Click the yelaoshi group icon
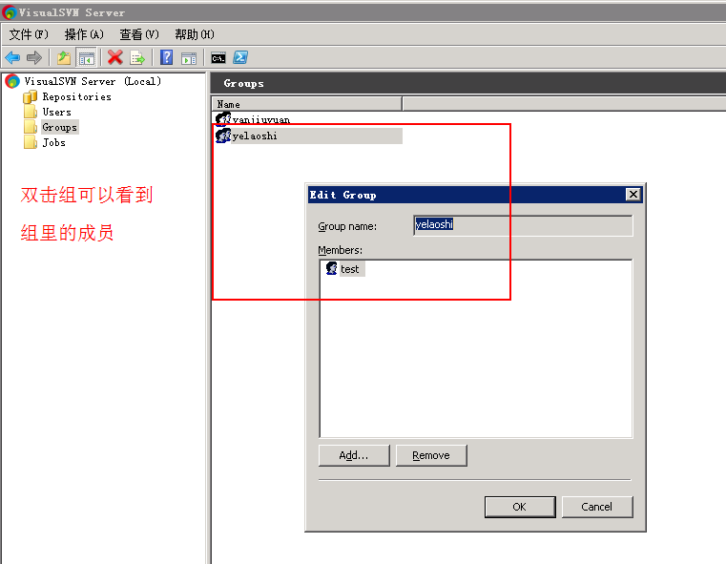 [x=223, y=136]
